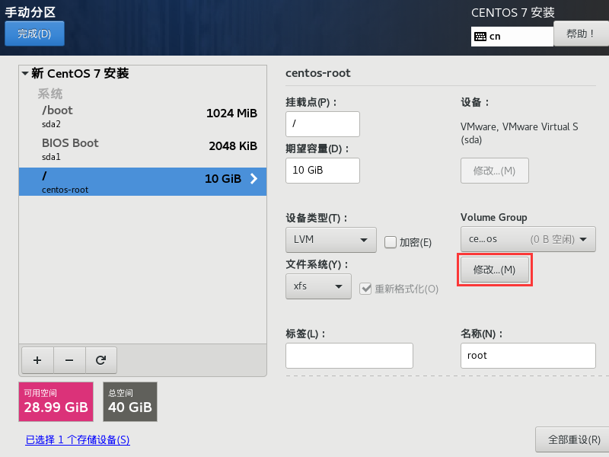Open the Volume Group centos dropdown
609x457 pixels.
click(x=528, y=239)
